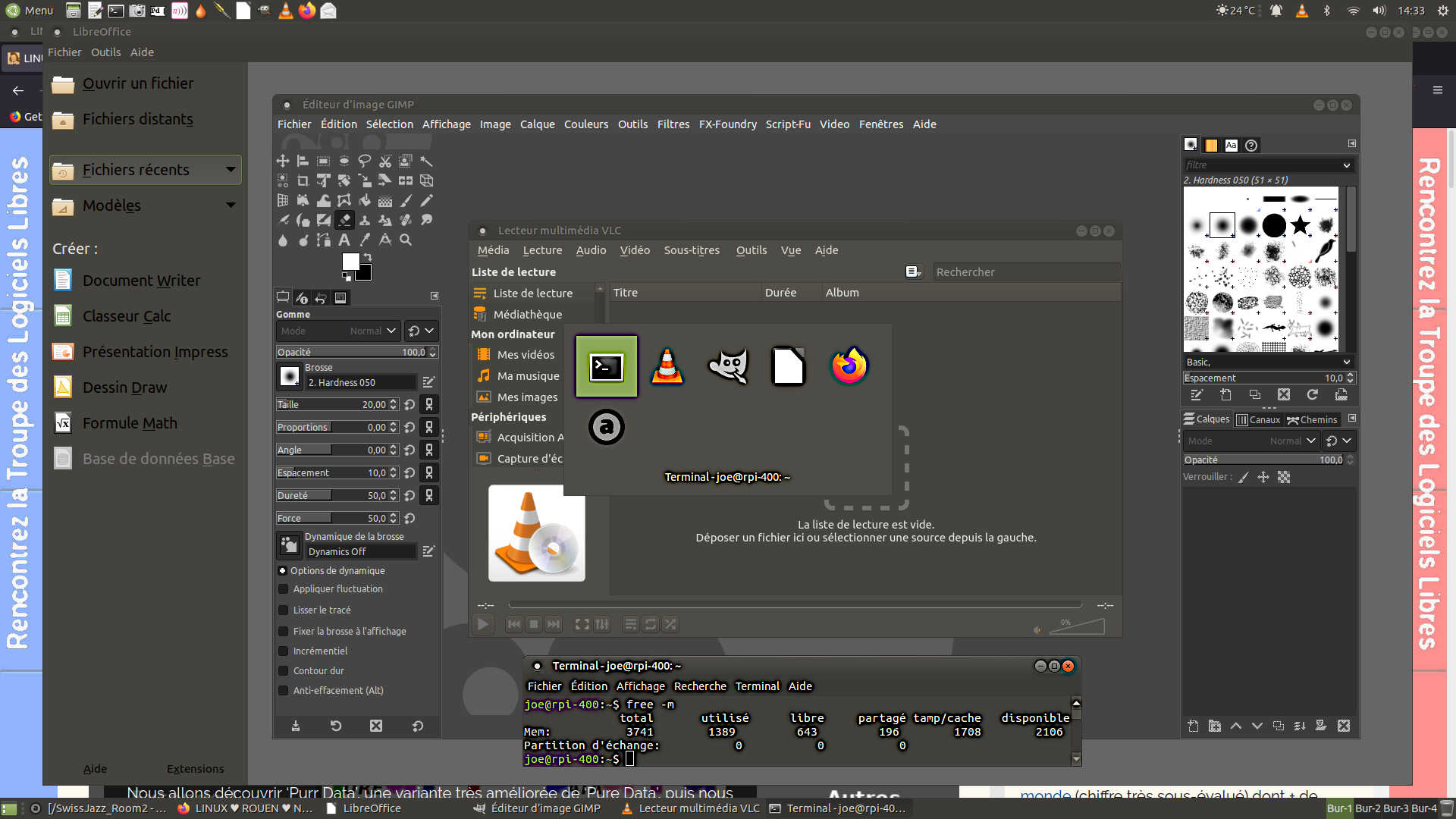Expand Fichiers récents dropdown in LibreOffice
Screen dimensions: 1456x819
(x=231, y=170)
